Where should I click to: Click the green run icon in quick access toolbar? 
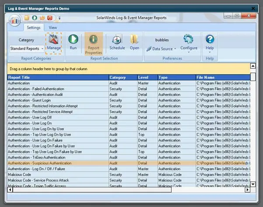[34, 17]
